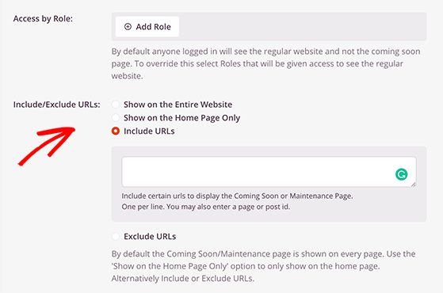Click the Include URLs label text

point(149,131)
